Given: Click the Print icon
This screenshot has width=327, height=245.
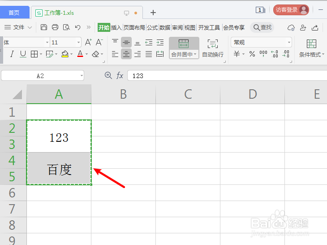Looking at the screenshot, I should click(55, 27).
